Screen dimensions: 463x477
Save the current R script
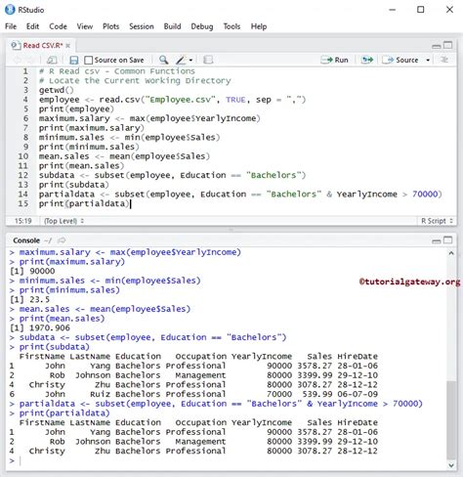[x=74, y=60]
